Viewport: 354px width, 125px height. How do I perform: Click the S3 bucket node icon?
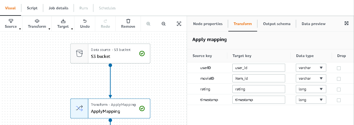coord(79,54)
